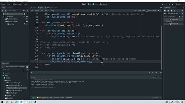Image resolution: width=185 pixels, height=104 pixels.
Task: Click signal icon on CardArt row
Action: pyautogui.click(x=25, y=24)
